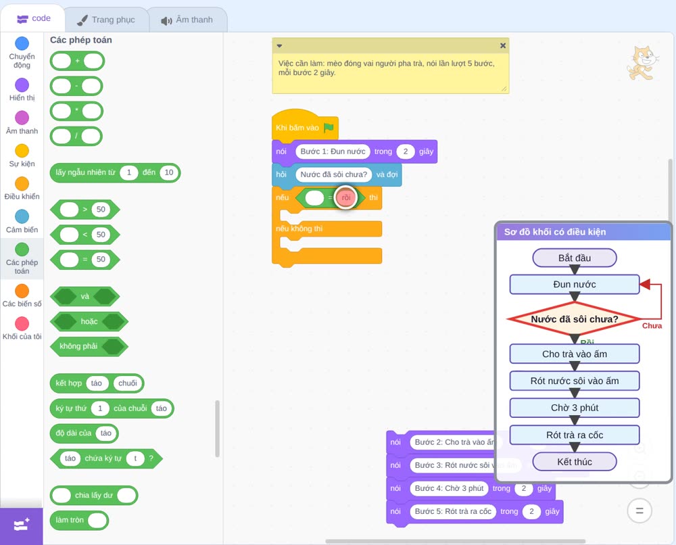Pick the addition operator block
This screenshot has height=545, width=676.
coord(77,61)
